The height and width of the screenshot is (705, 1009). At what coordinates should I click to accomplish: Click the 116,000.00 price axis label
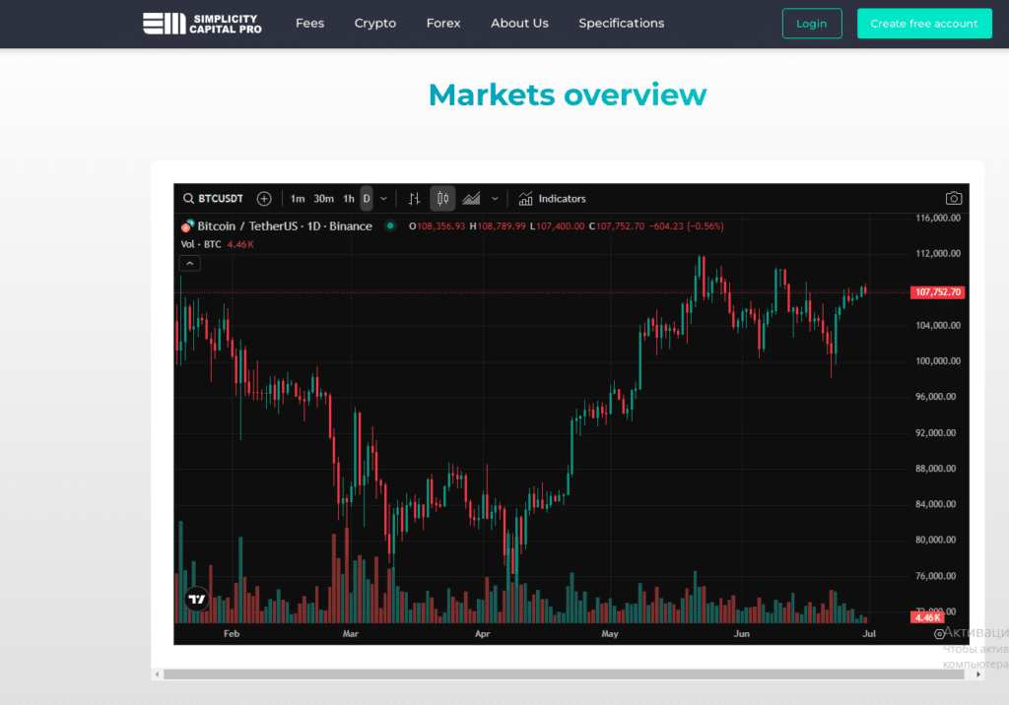coord(938,218)
